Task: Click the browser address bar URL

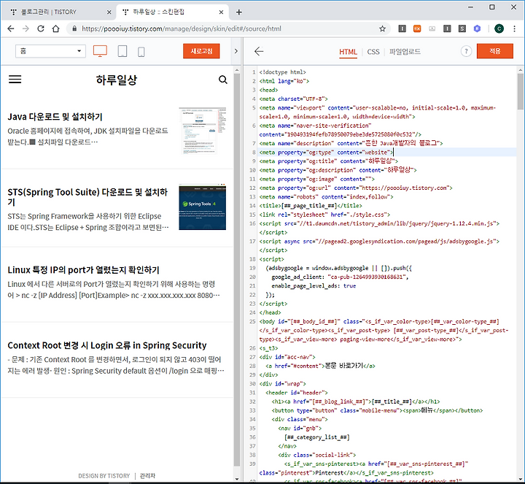Action: (182, 28)
